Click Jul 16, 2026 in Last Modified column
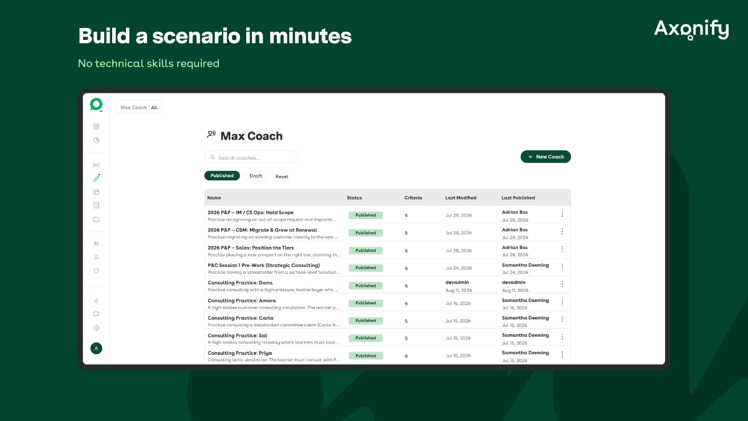The image size is (748, 421). (458, 303)
